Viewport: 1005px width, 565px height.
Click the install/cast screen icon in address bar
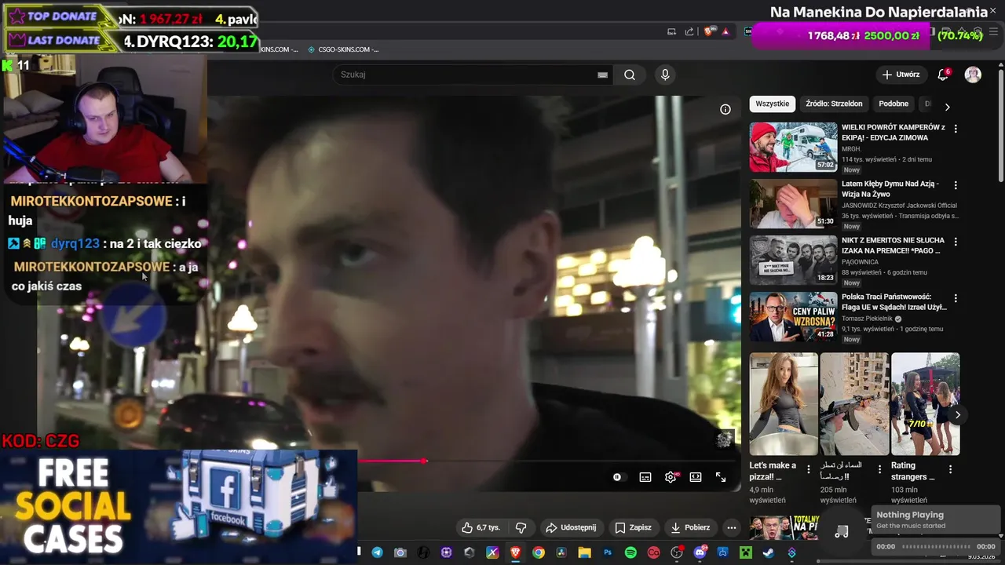[671, 31]
